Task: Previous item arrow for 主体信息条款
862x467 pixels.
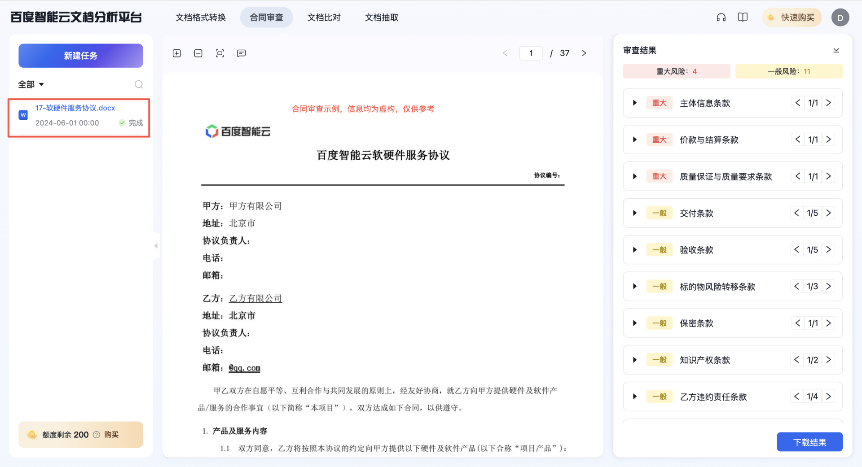Action: [x=798, y=103]
